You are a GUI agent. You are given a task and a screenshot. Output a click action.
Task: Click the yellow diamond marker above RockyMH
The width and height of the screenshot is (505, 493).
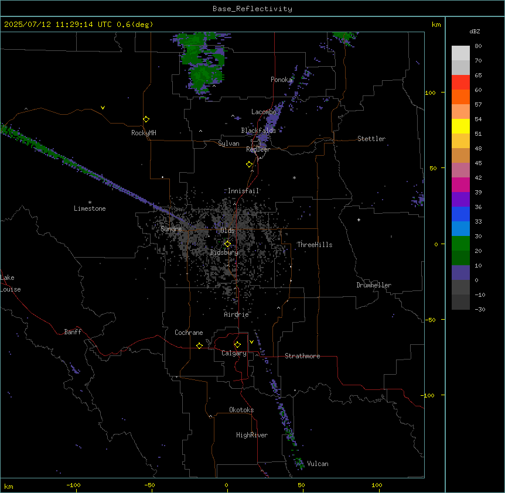[x=146, y=119]
